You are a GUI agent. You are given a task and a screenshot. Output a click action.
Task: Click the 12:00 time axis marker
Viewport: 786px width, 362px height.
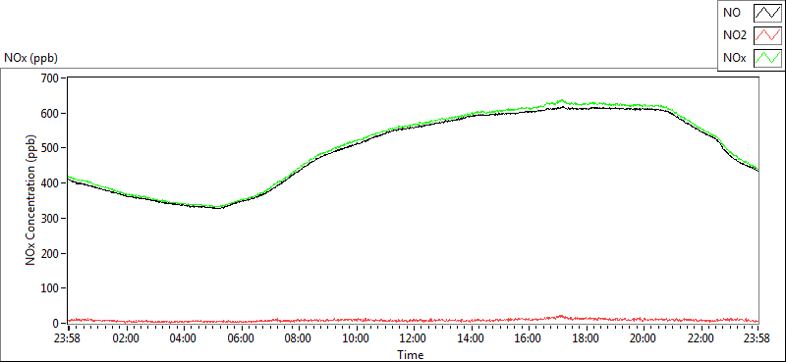point(414,338)
